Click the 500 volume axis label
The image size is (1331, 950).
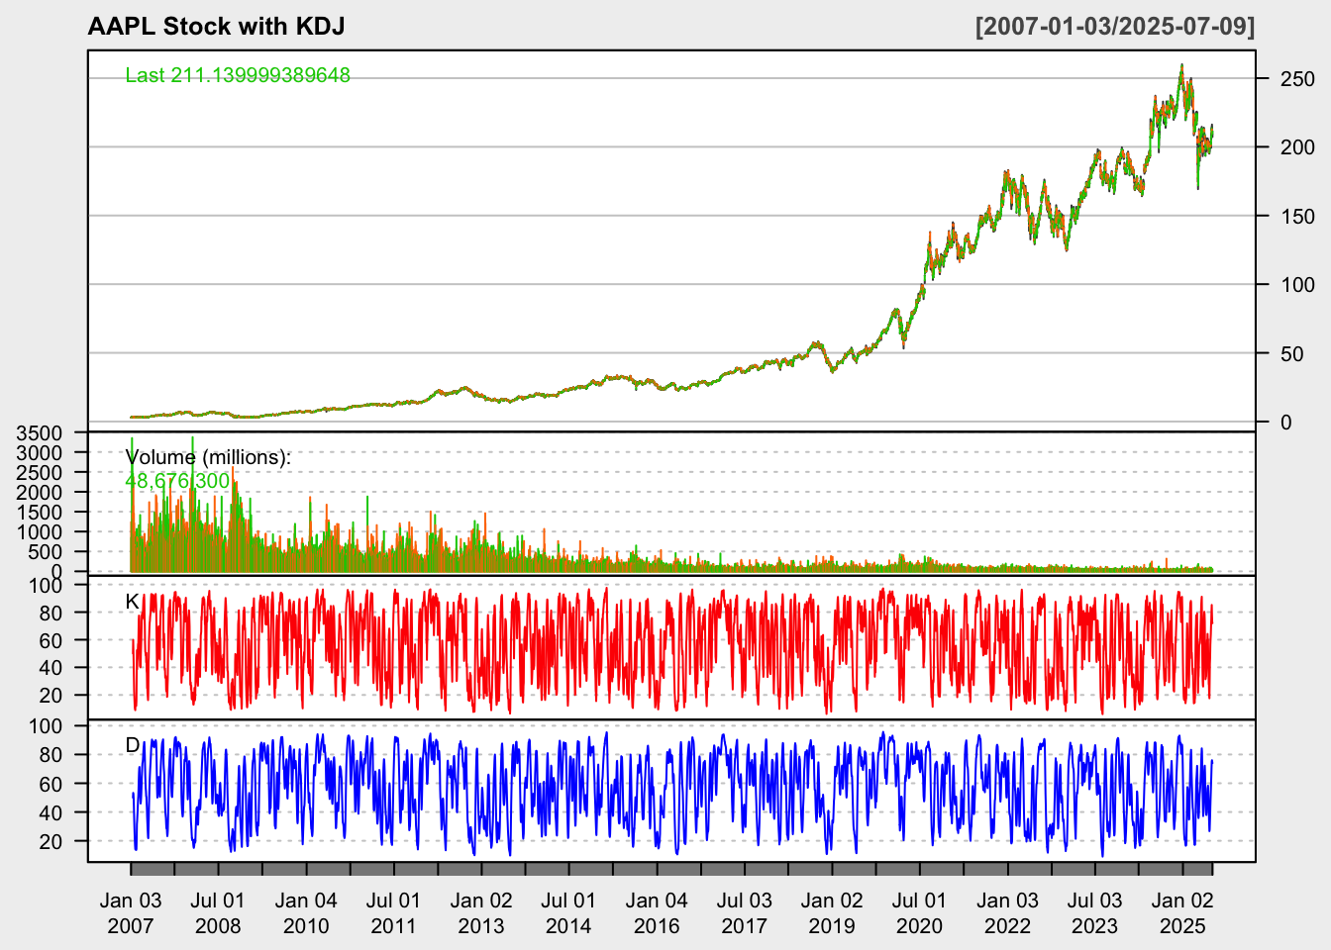pos(46,552)
